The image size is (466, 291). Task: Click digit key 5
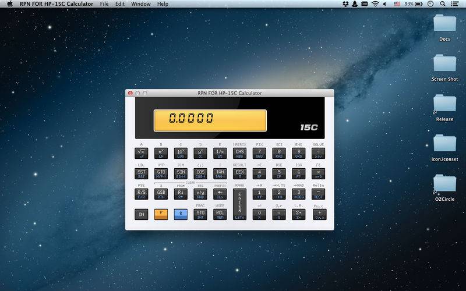279,173
